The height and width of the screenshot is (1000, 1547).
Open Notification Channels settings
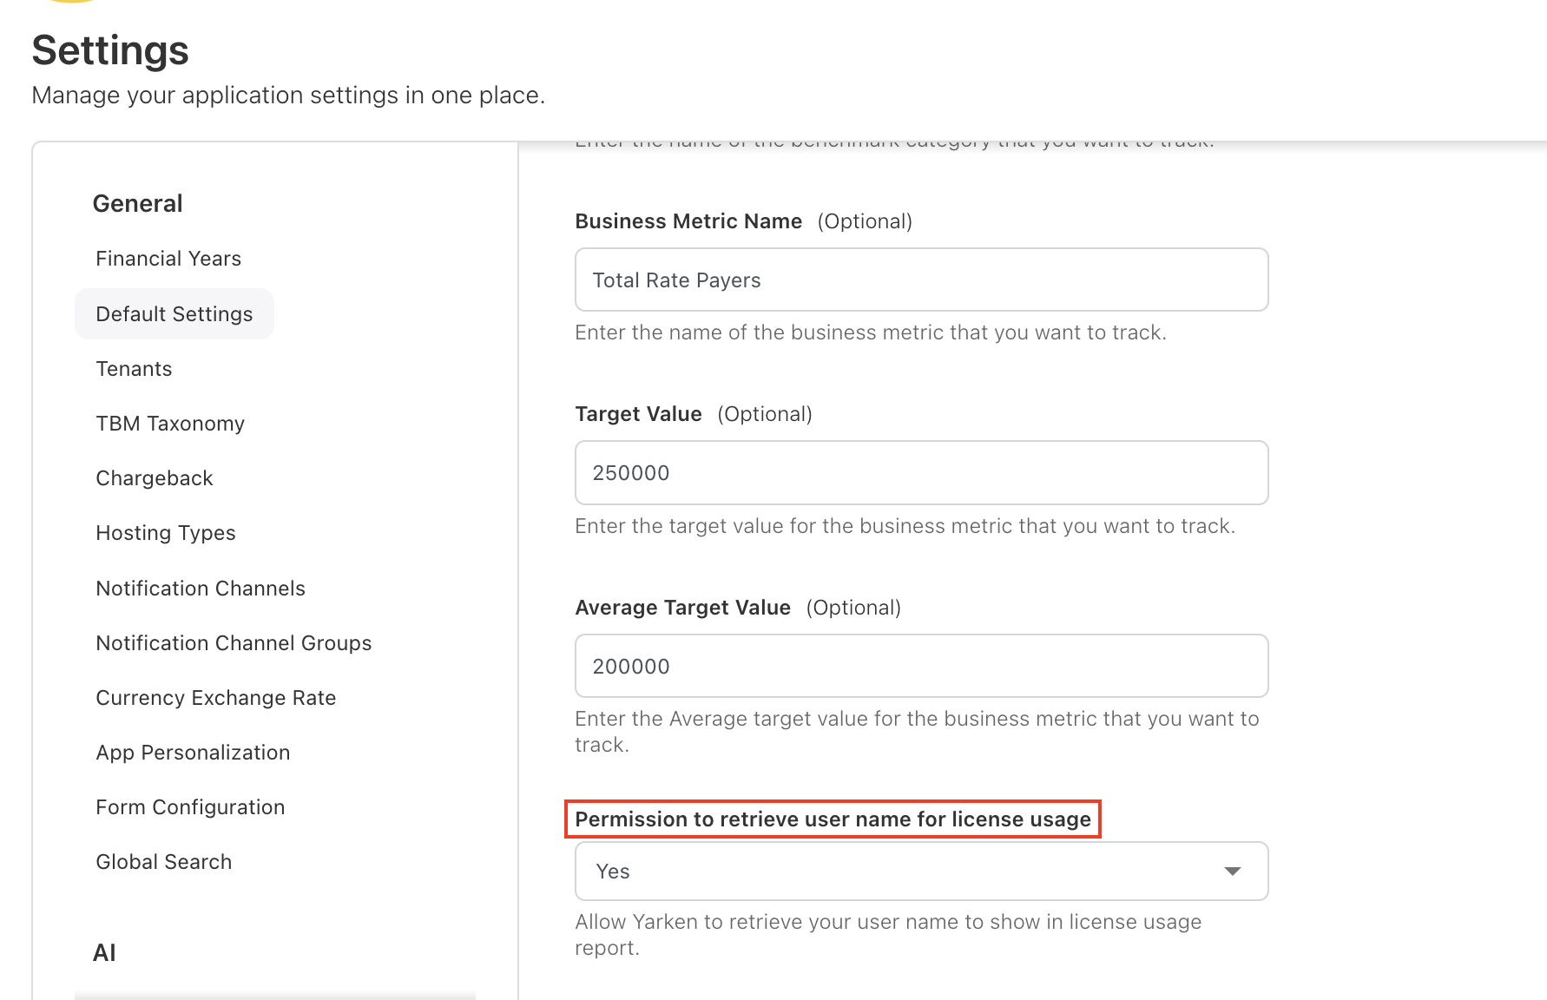point(201,589)
